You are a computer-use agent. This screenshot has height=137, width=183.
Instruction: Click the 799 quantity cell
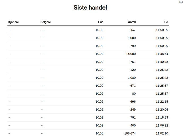click(133, 46)
